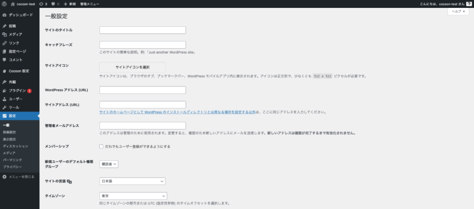Viewport: 474px width, 209px height.
Task: Click the red plugin update badge
Action: click(29, 91)
